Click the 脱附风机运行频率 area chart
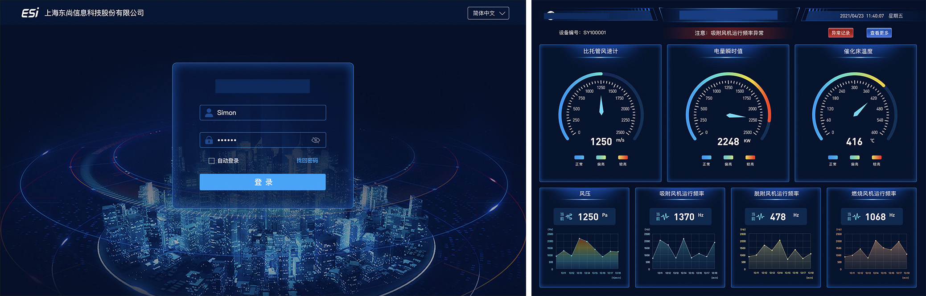 tap(779, 252)
